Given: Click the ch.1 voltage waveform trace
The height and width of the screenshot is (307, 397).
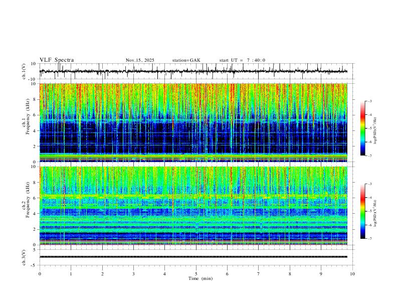Looking at the screenshot, I should [x=193, y=71].
